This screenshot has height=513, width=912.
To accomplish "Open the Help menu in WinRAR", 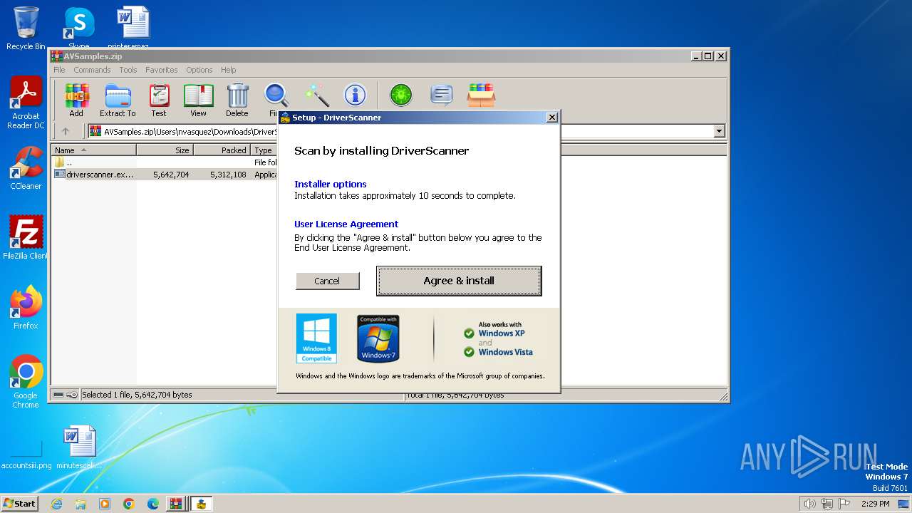I will click(x=228, y=70).
